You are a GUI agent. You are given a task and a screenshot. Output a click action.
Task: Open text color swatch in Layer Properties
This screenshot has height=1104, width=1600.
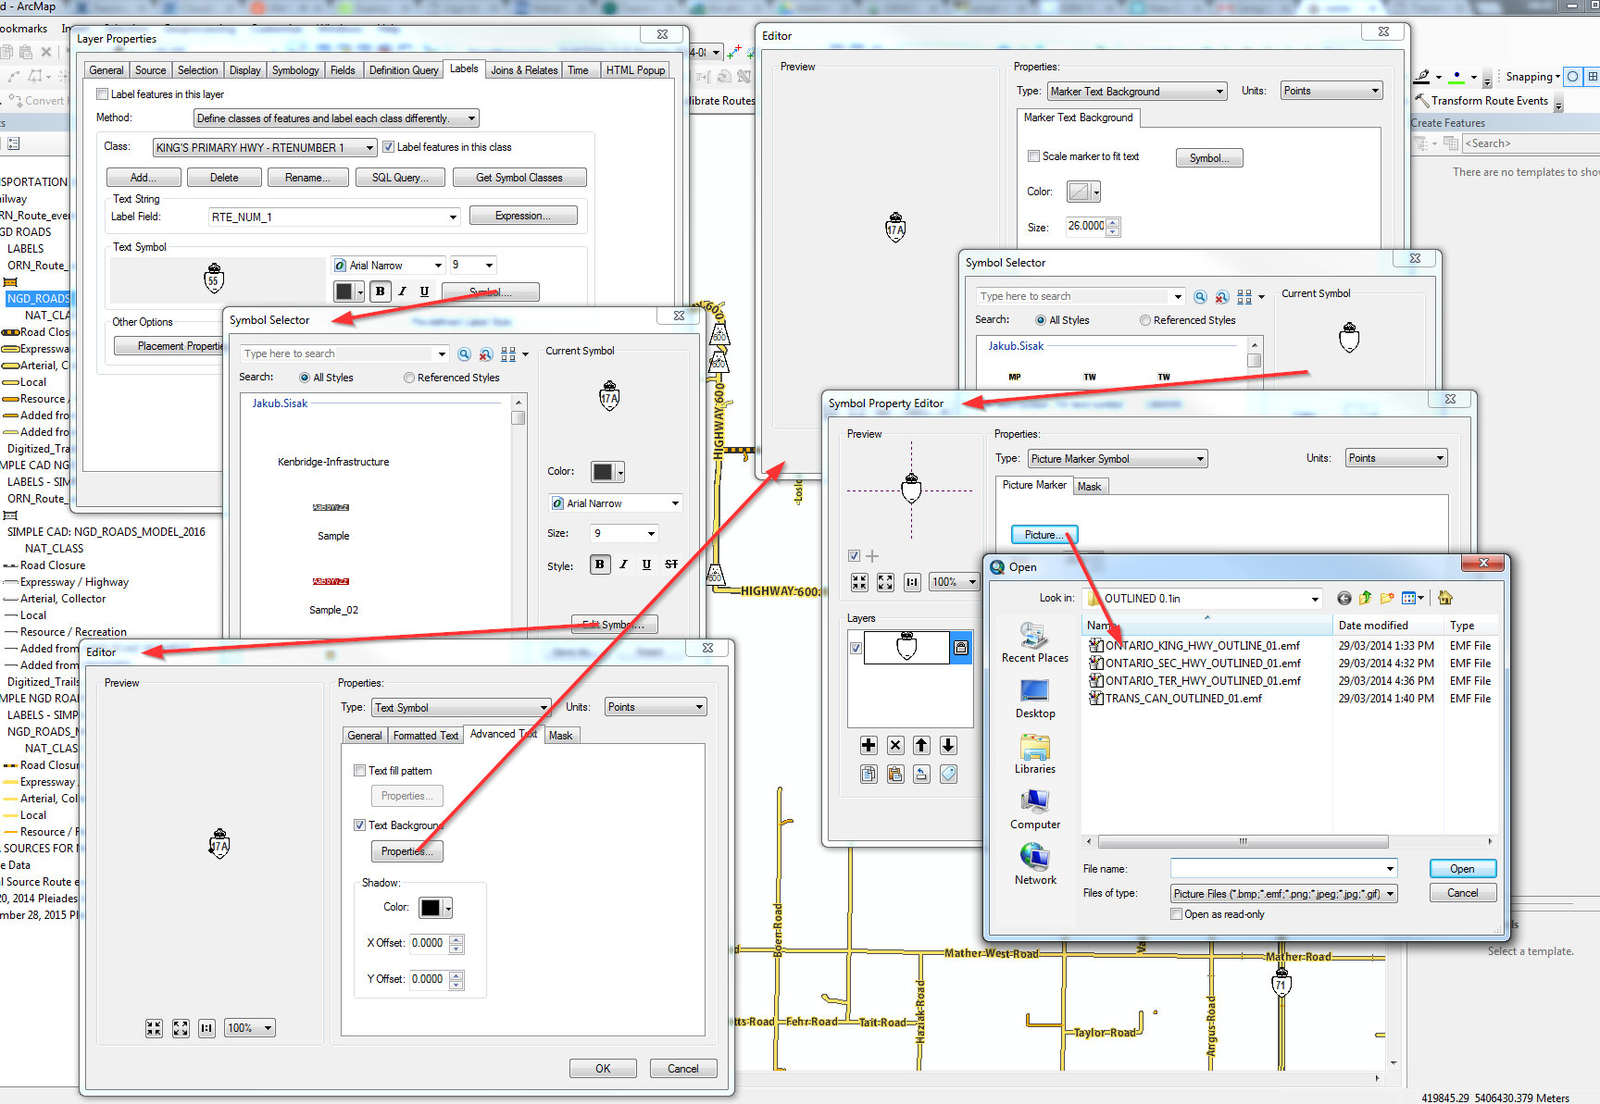[x=349, y=292]
